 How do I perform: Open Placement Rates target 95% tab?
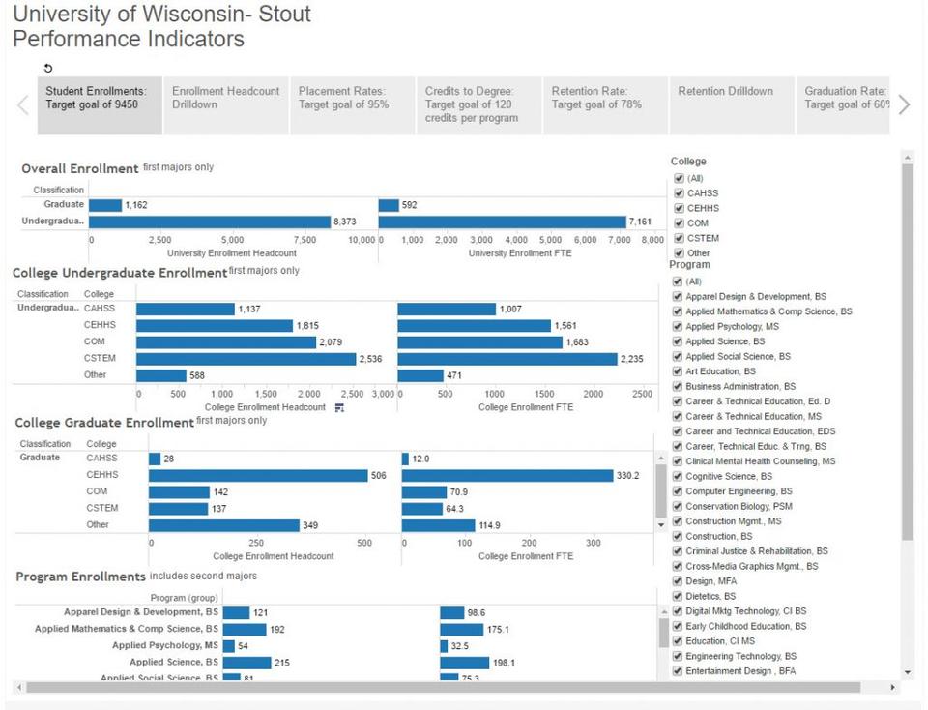[353, 105]
